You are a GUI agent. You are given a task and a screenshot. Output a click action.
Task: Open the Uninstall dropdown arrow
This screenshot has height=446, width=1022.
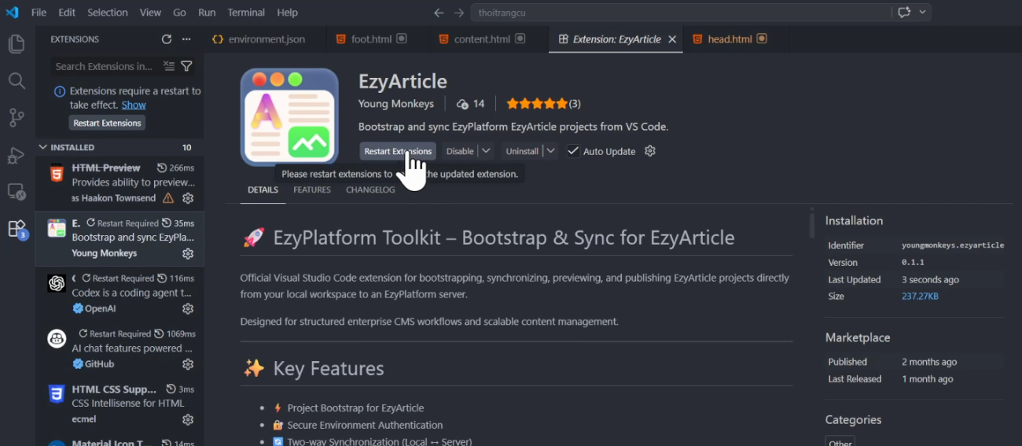(551, 151)
